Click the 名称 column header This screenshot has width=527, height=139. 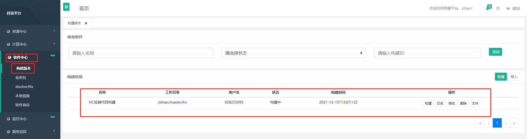tap(102, 92)
